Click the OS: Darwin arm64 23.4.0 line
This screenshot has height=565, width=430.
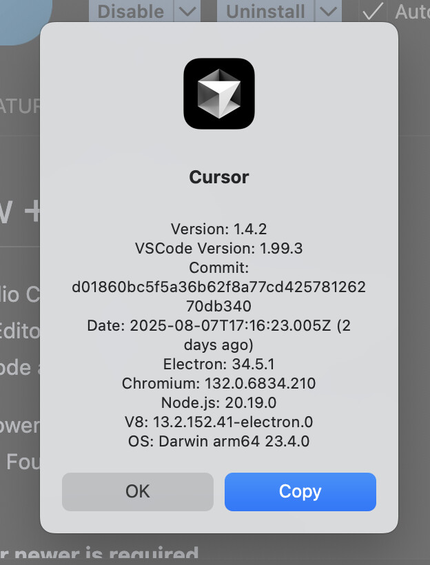218,441
